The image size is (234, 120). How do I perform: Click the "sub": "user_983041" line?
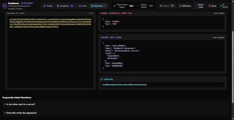116,46
